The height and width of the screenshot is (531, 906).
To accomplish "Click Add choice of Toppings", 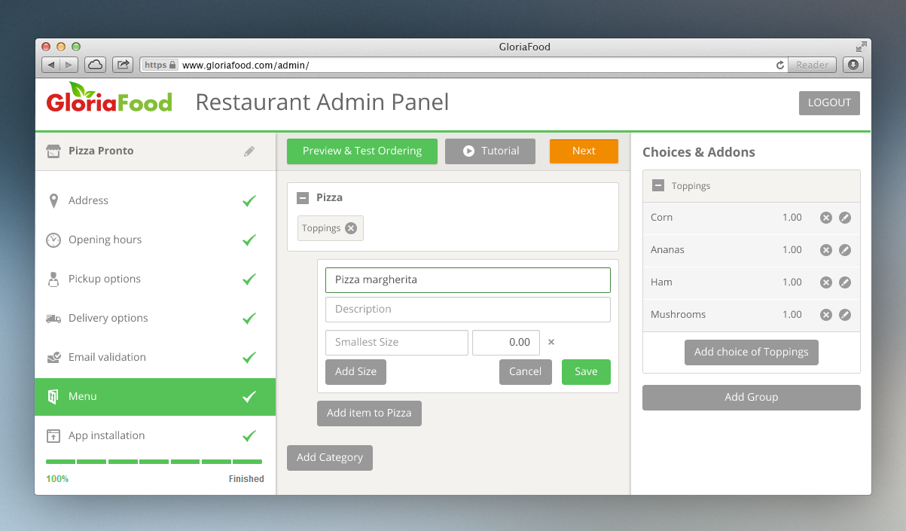I will 752,352.
